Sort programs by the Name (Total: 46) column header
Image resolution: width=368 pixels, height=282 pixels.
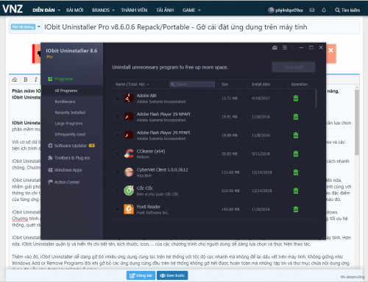click(132, 84)
